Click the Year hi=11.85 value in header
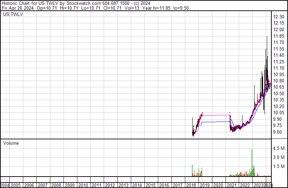 [x=156, y=8]
